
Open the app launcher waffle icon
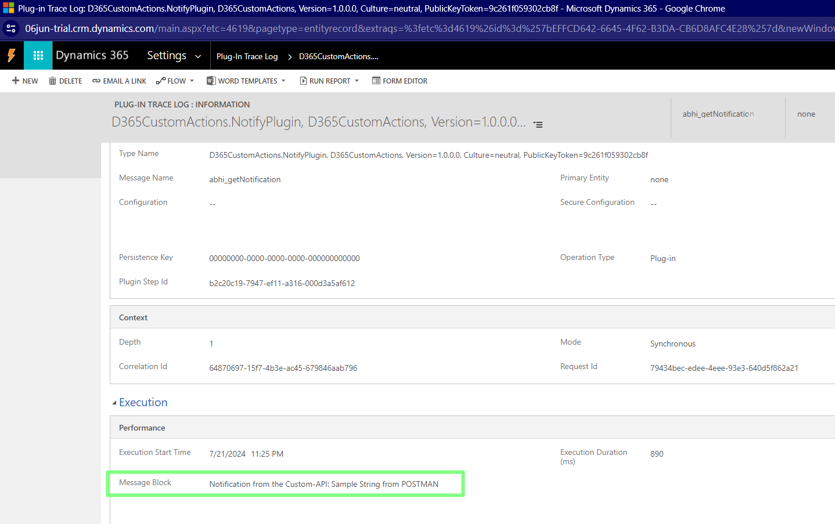pos(38,56)
